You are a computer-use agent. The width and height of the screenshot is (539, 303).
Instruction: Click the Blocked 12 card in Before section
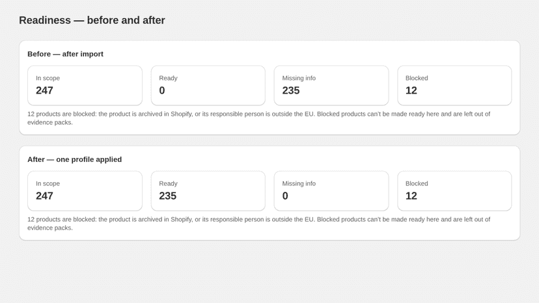(x=454, y=86)
